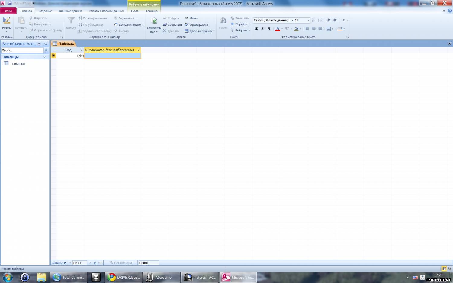Click the numbered list icon

click(x=320, y=20)
